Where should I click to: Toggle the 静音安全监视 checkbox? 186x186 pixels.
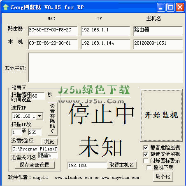click(x=146, y=154)
